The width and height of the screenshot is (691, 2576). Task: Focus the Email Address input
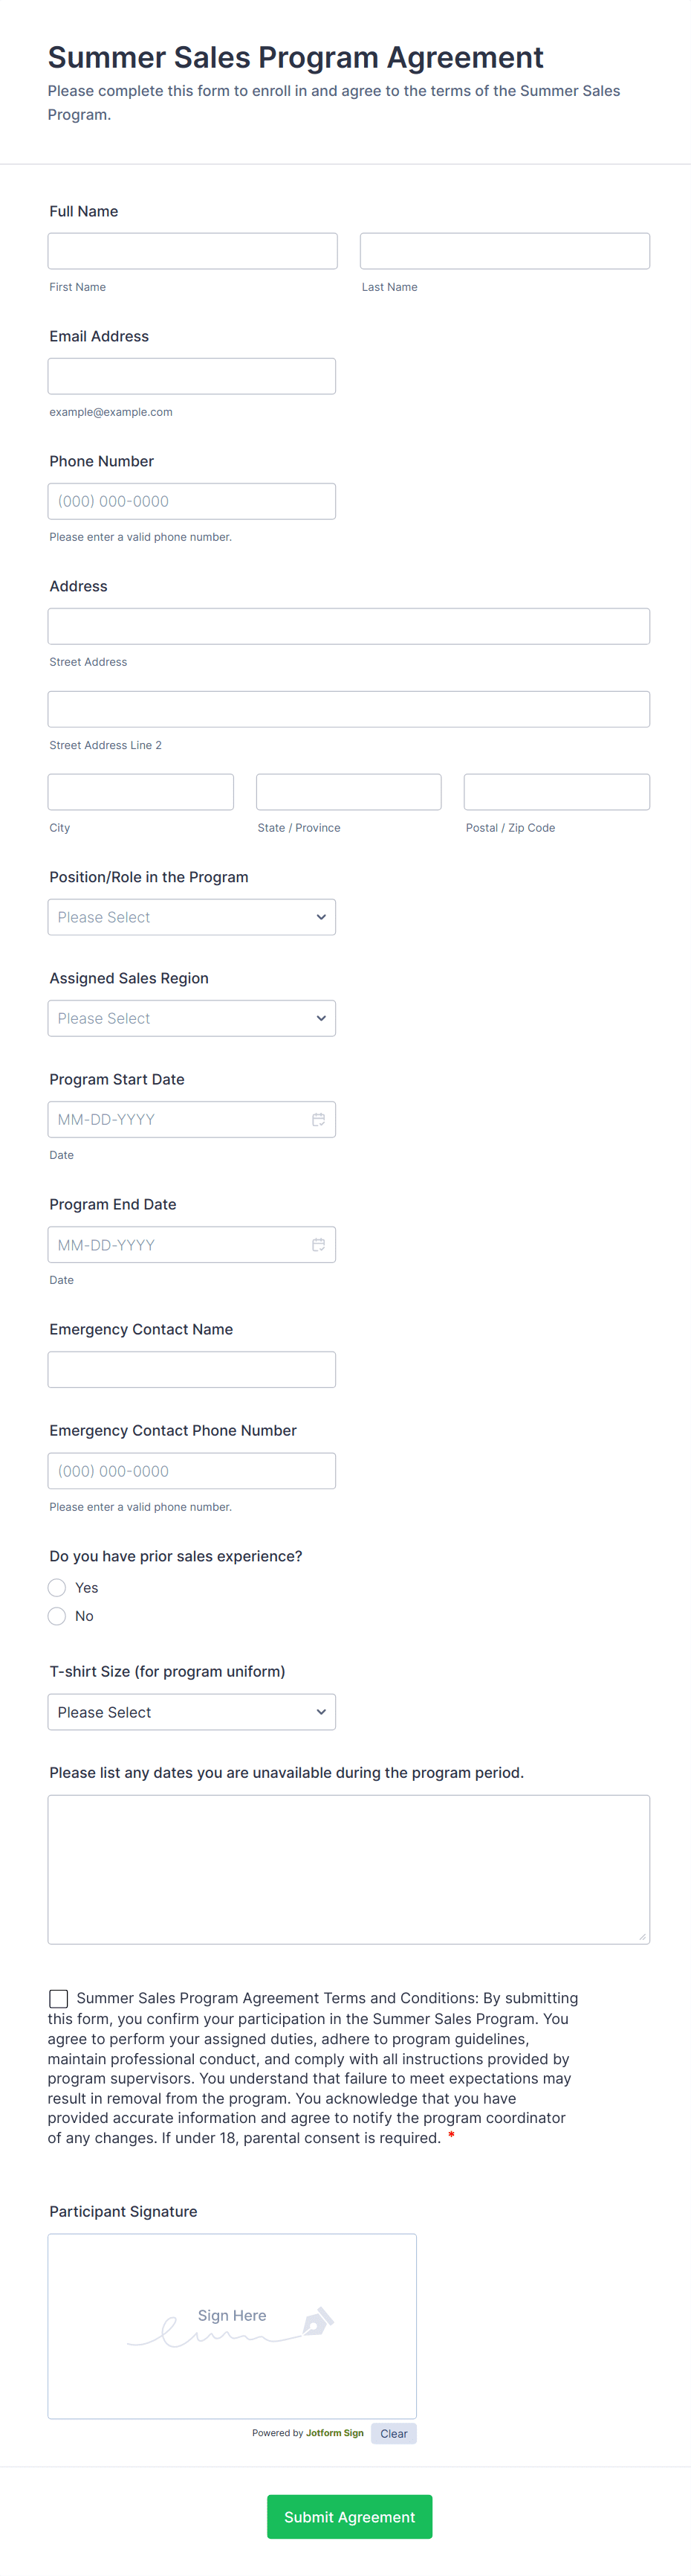click(x=192, y=376)
